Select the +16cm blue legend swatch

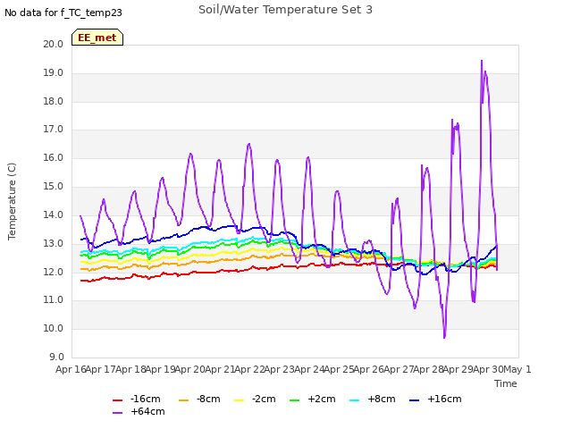(414, 400)
